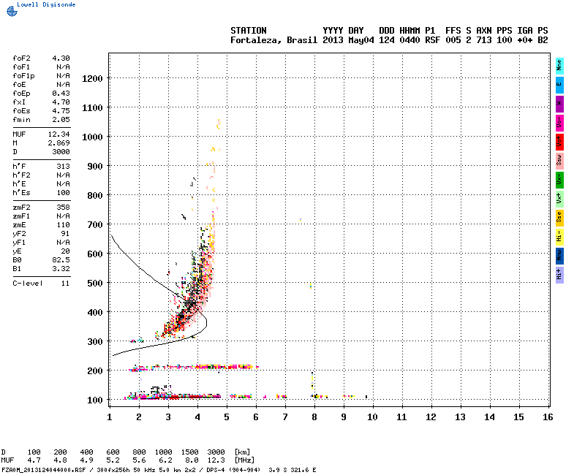
Task: Click the foF2 value 4.30
Action: click(61, 58)
